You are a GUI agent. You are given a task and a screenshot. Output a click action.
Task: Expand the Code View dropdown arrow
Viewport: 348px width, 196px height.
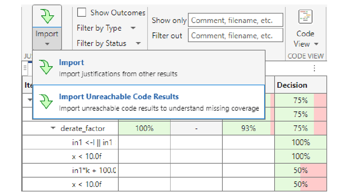tap(316, 44)
